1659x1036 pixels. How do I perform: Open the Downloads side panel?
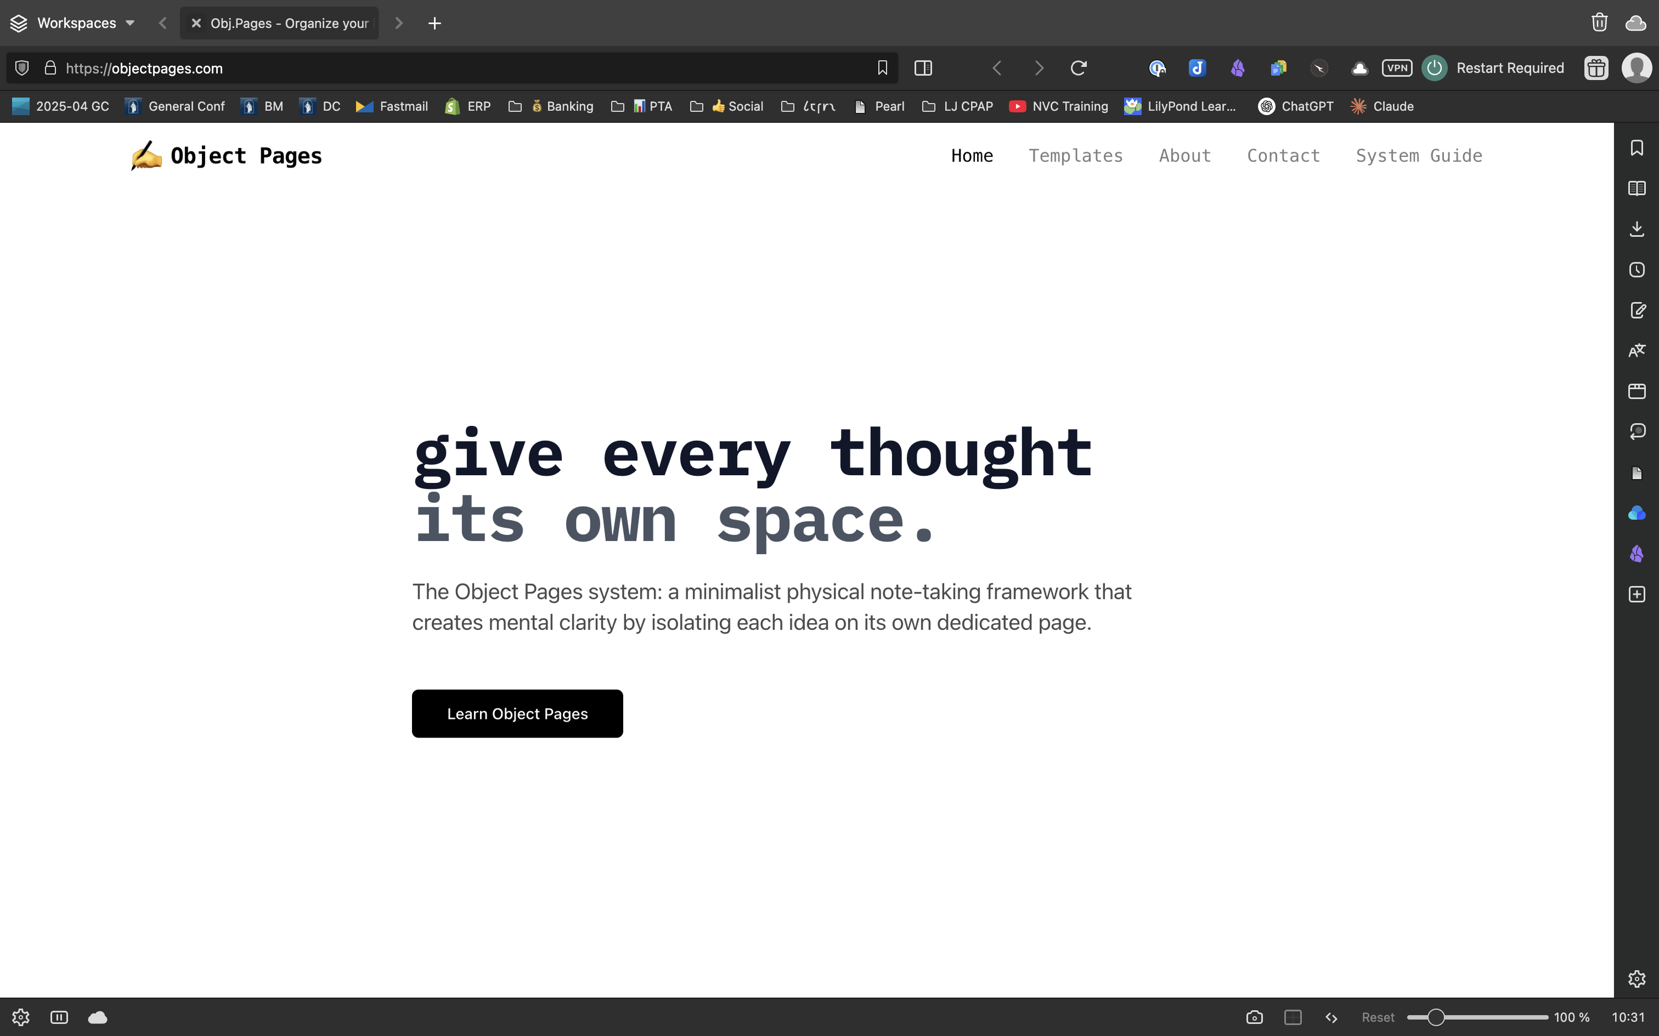click(1636, 229)
